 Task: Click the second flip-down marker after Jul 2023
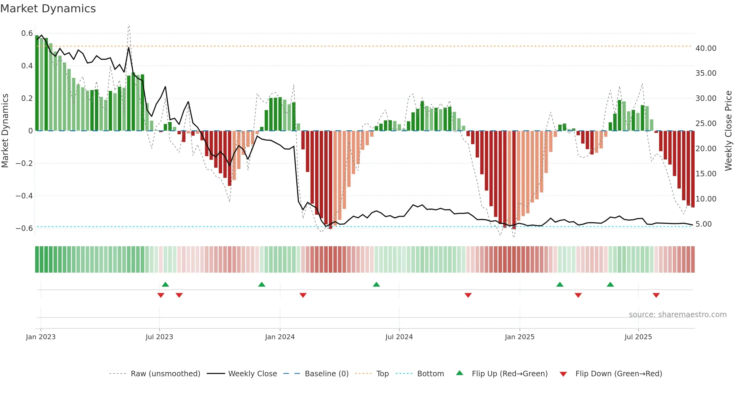coord(179,295)
